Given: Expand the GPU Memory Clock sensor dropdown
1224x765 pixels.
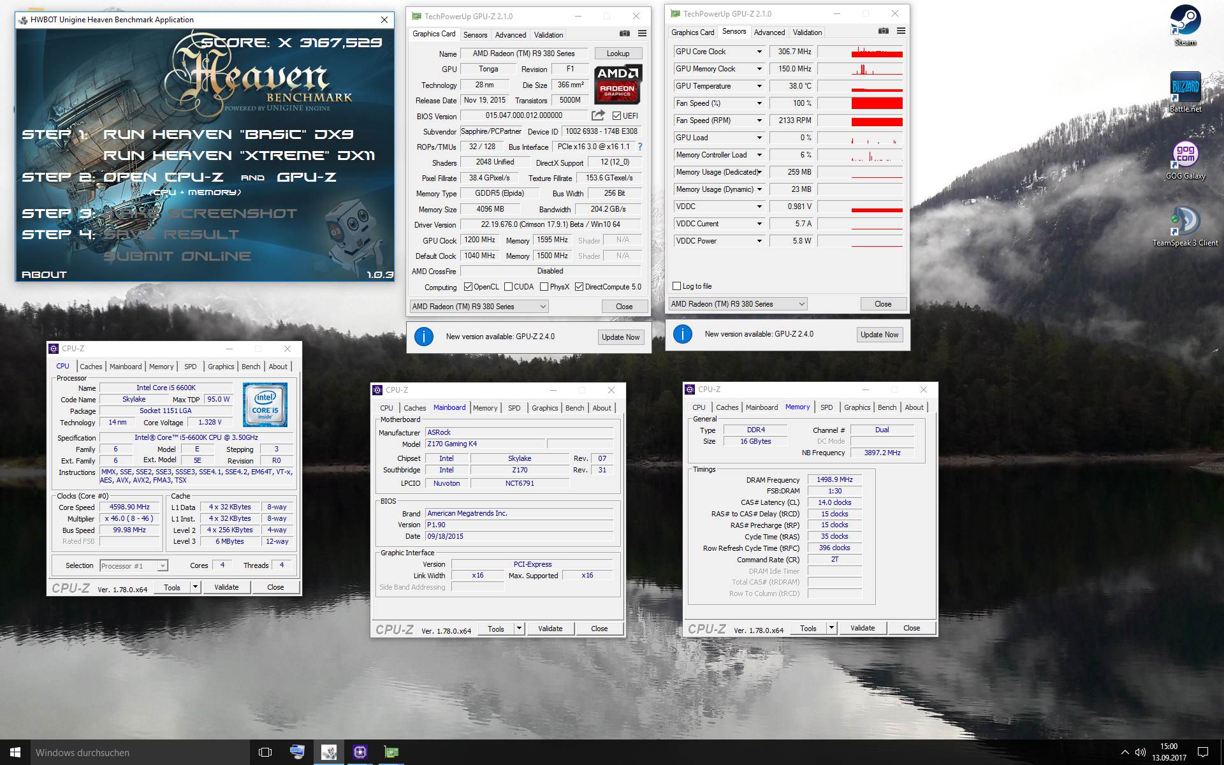Looking at the screenshot, I should 759,69.
